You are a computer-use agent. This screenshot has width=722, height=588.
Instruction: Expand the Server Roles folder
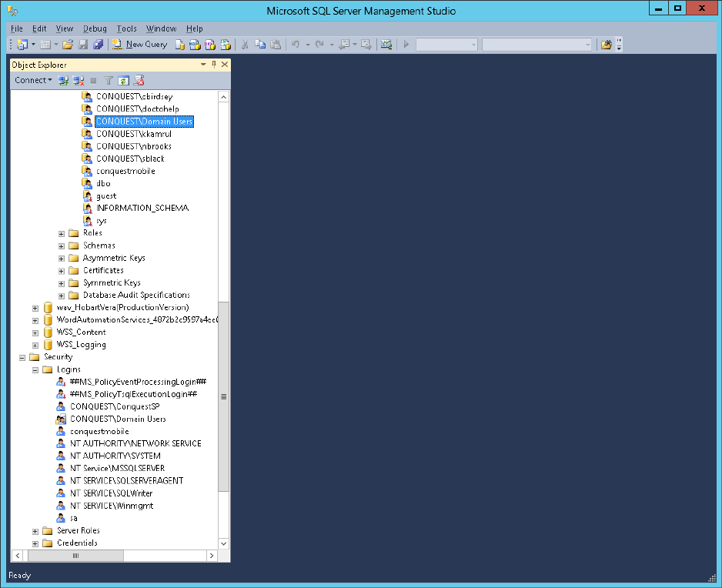pos(35,531)
